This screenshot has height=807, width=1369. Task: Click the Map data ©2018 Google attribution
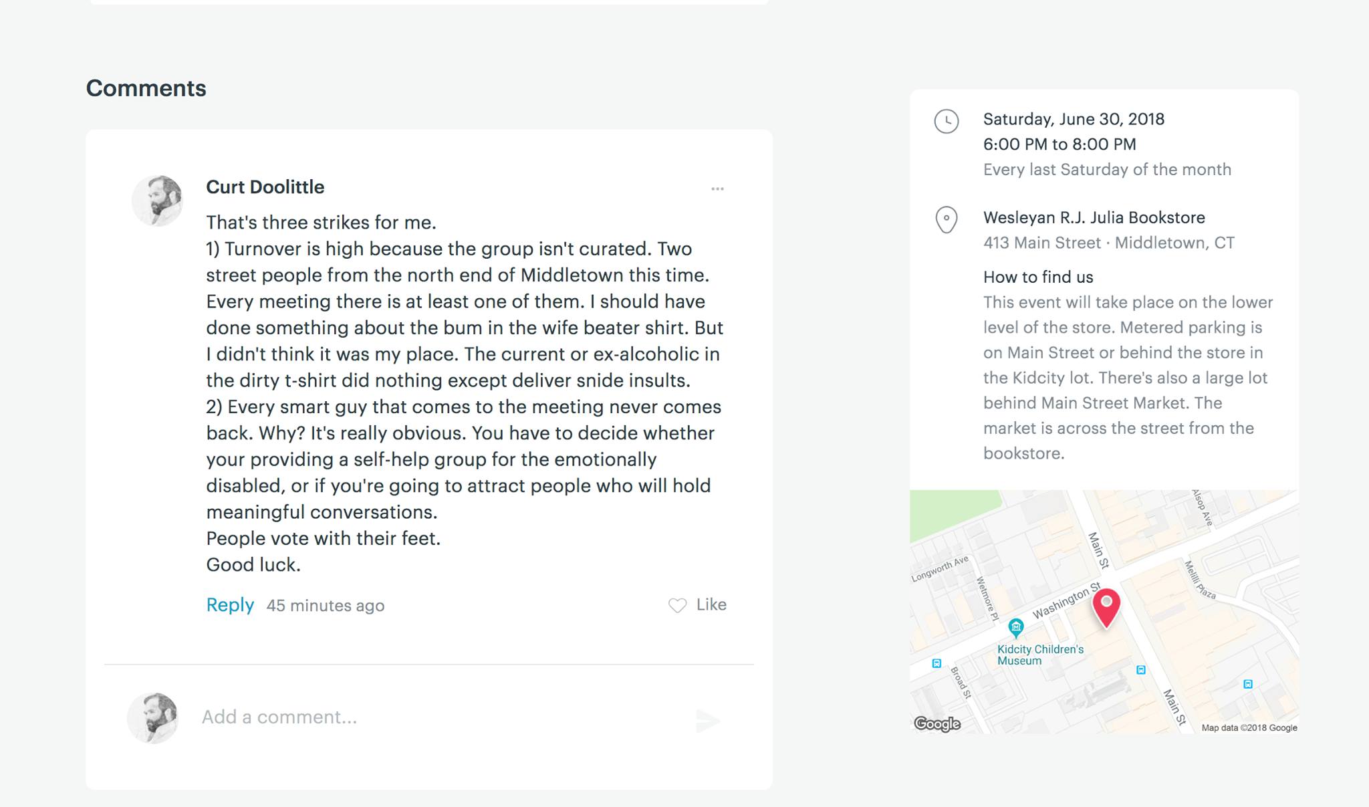pos(1249,727)
